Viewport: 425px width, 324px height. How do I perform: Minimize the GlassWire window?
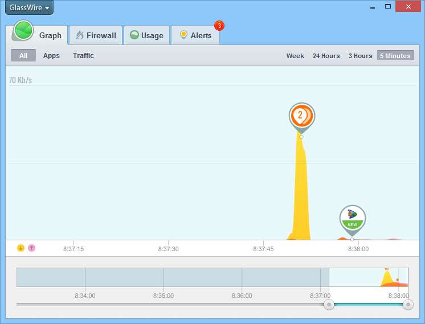(x=373, y=7)
